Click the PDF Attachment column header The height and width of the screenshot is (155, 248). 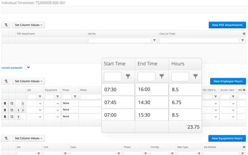point(51,34)
